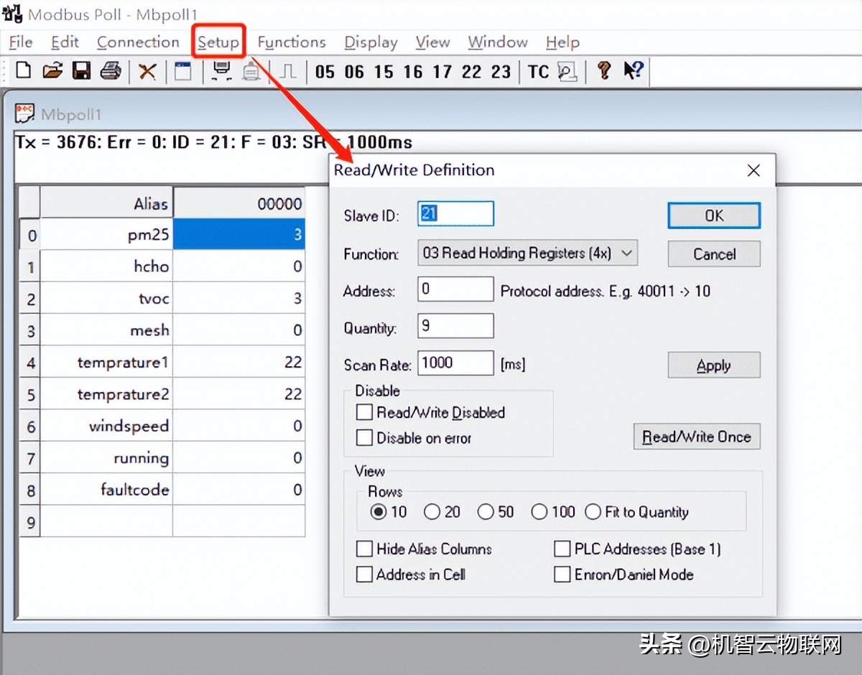862x675 pixels.
Task: Open the Functions menu
Action: [x=292, y=42]
